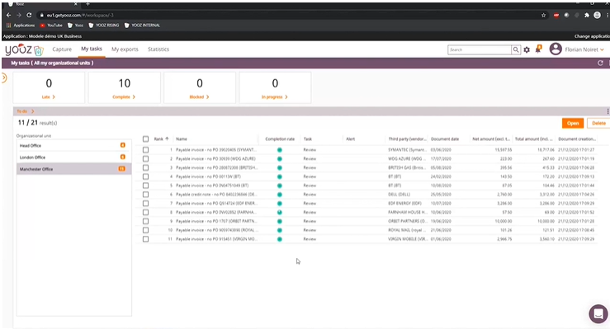This screenshot has width=610, height=329.
Task: Check row 2 WDG AZURE checkbox
Action: (145, 159)
